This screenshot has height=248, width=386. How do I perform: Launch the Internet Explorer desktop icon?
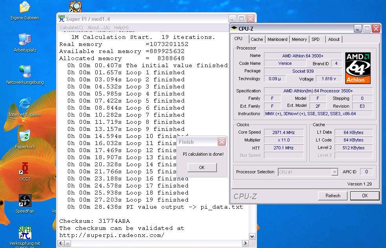(25, 104)
